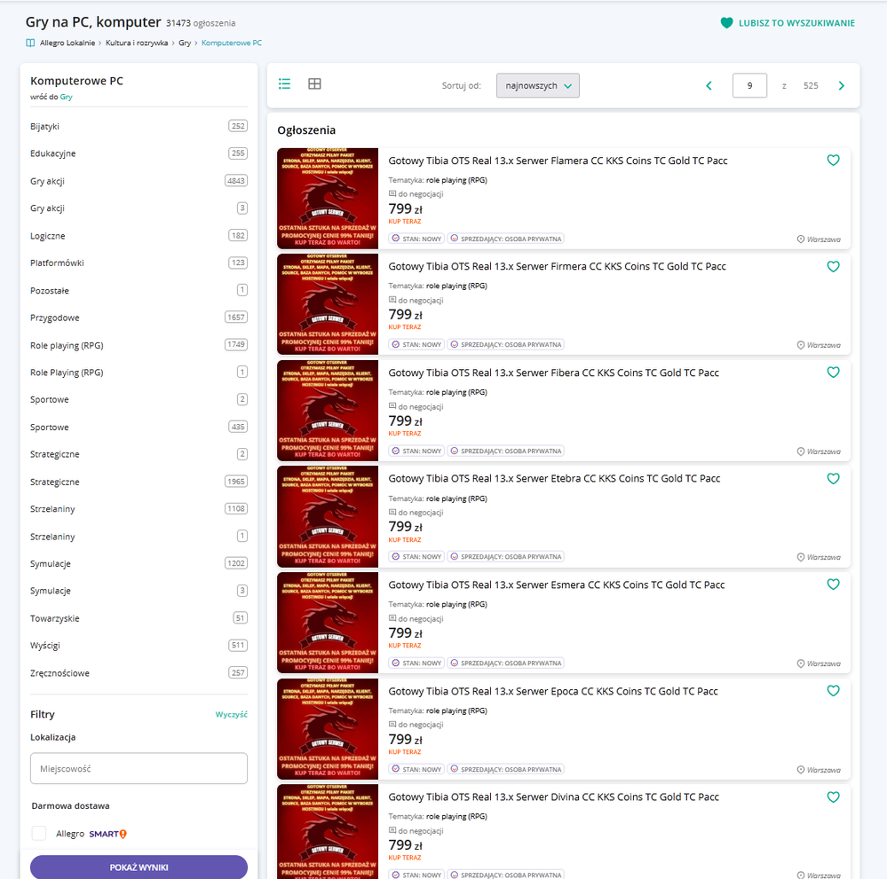
Task: Click the 799 zł price on Epoca listing
Action: pyautogui.click(x=405, y=740)
